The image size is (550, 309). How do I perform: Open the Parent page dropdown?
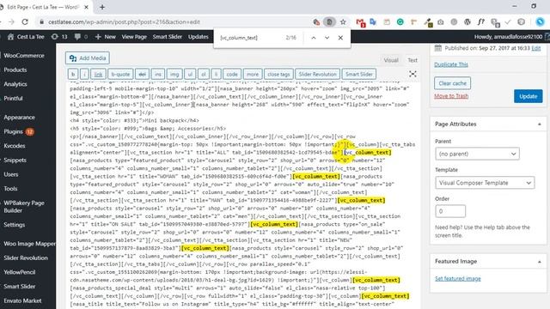477,154
